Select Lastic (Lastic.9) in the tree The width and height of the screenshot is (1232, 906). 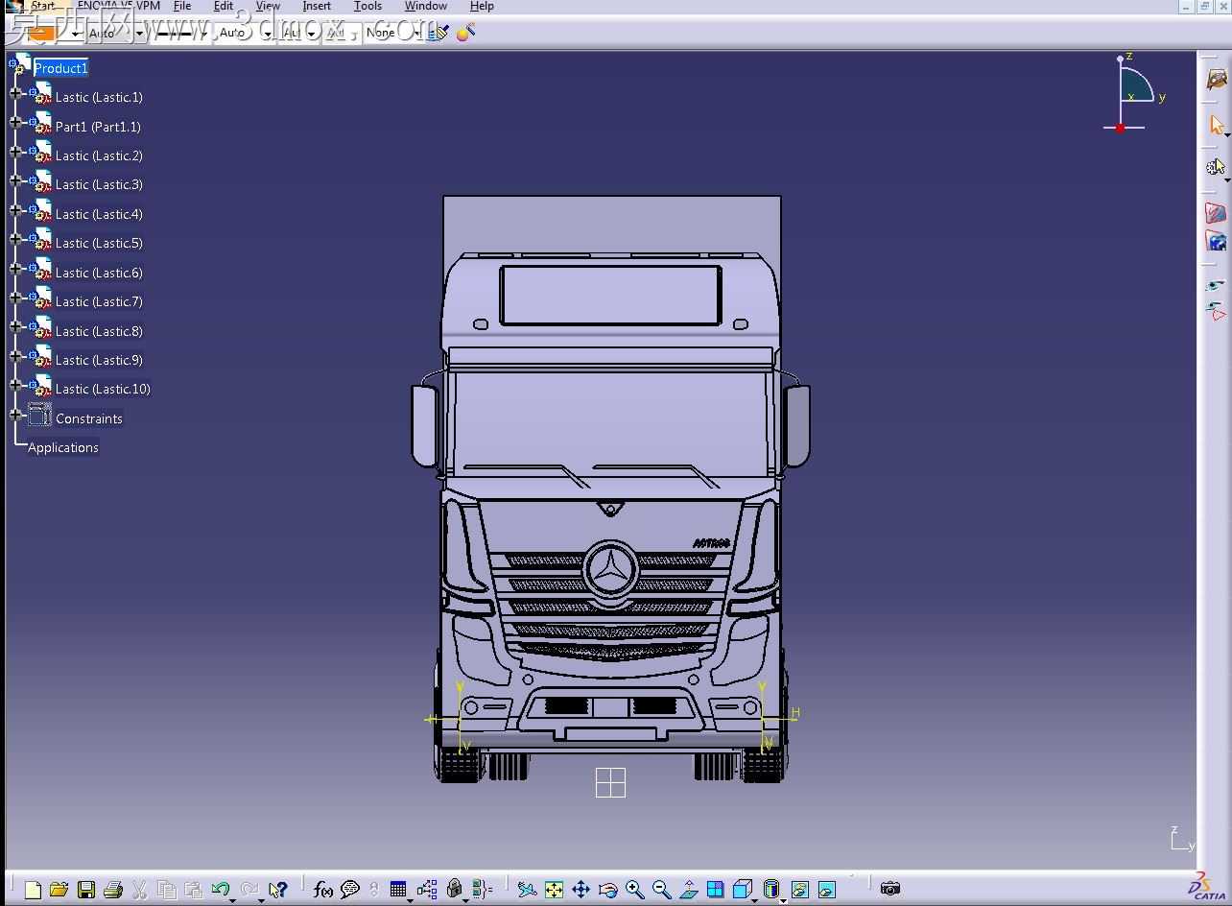tap(99, 360)
